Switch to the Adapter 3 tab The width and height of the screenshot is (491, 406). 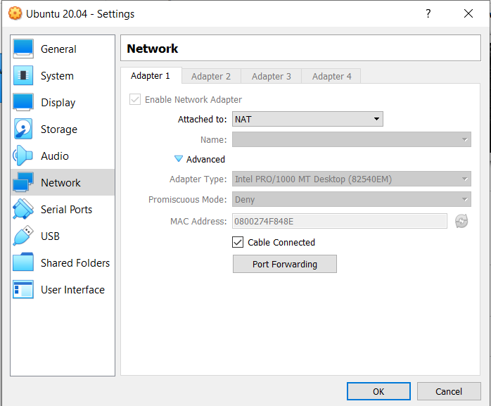point(272,77)
